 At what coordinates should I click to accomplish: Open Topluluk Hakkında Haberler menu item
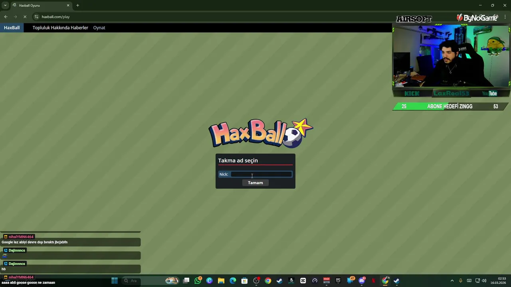tap(60, 28)
